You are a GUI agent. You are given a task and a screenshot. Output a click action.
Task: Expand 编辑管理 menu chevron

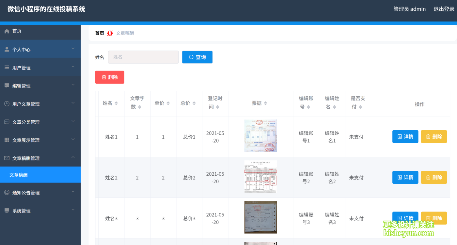pos(73,85)
